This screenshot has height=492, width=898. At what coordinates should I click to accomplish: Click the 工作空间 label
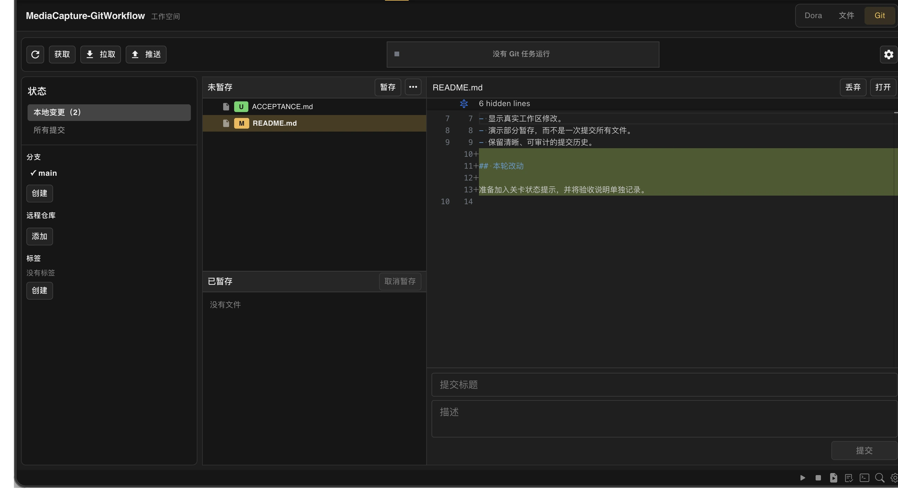click(165, 16)
